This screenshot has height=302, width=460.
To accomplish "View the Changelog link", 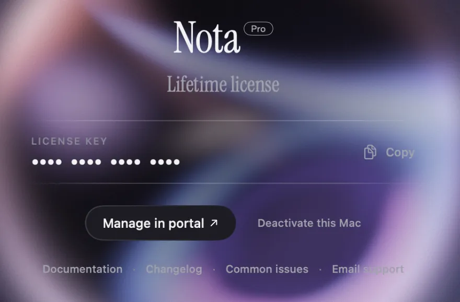I will click(x=174, y=269).
